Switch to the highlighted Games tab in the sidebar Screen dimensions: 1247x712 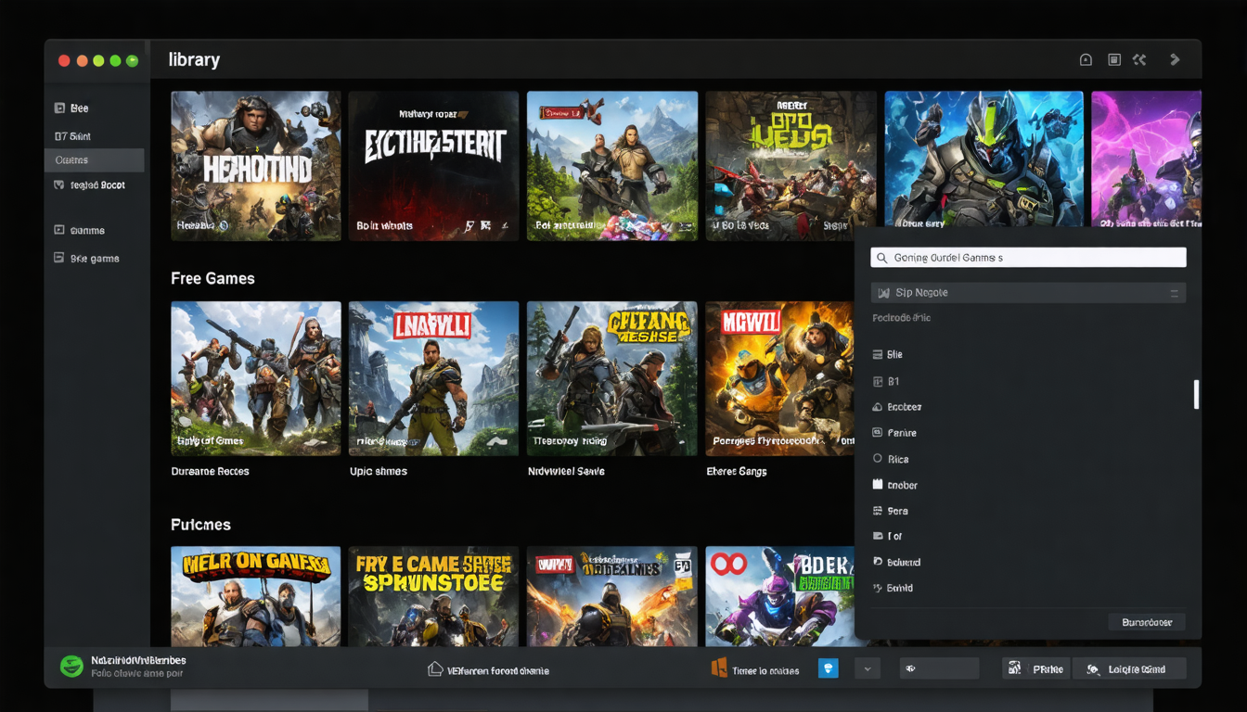[95, 159]
